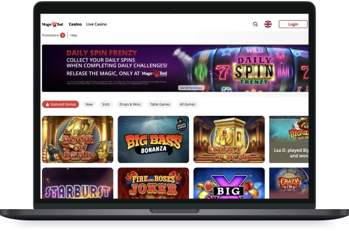The image size is (349, 231).
Task: Open the Help link
Action: pos(73,35)
